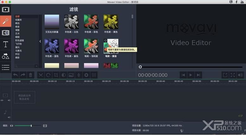Select the 精选 filter category
The image size is (246, 135).
point(17,23)
